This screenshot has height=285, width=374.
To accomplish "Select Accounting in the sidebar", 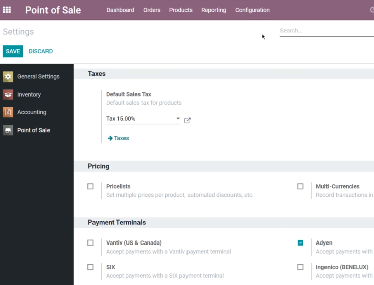I will (32, 112).
